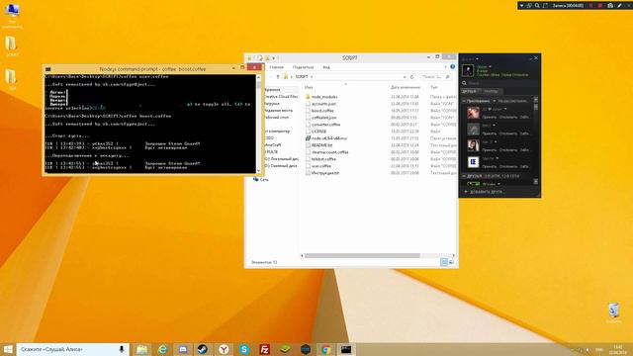
Task: Open Steam from the taskbar
Action: pyautogui.click(x=203, y=349)
